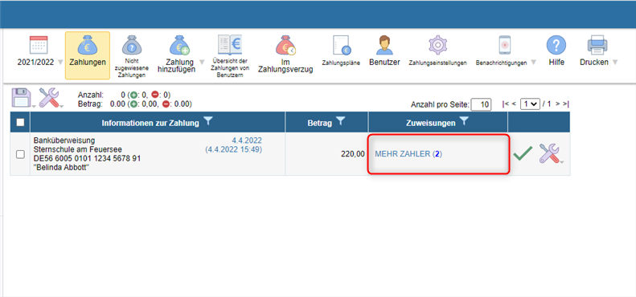Expand the Drucken print dropdown
This screenshot has height=297, width=636.
pyautogui.click(x=615, y=63)
